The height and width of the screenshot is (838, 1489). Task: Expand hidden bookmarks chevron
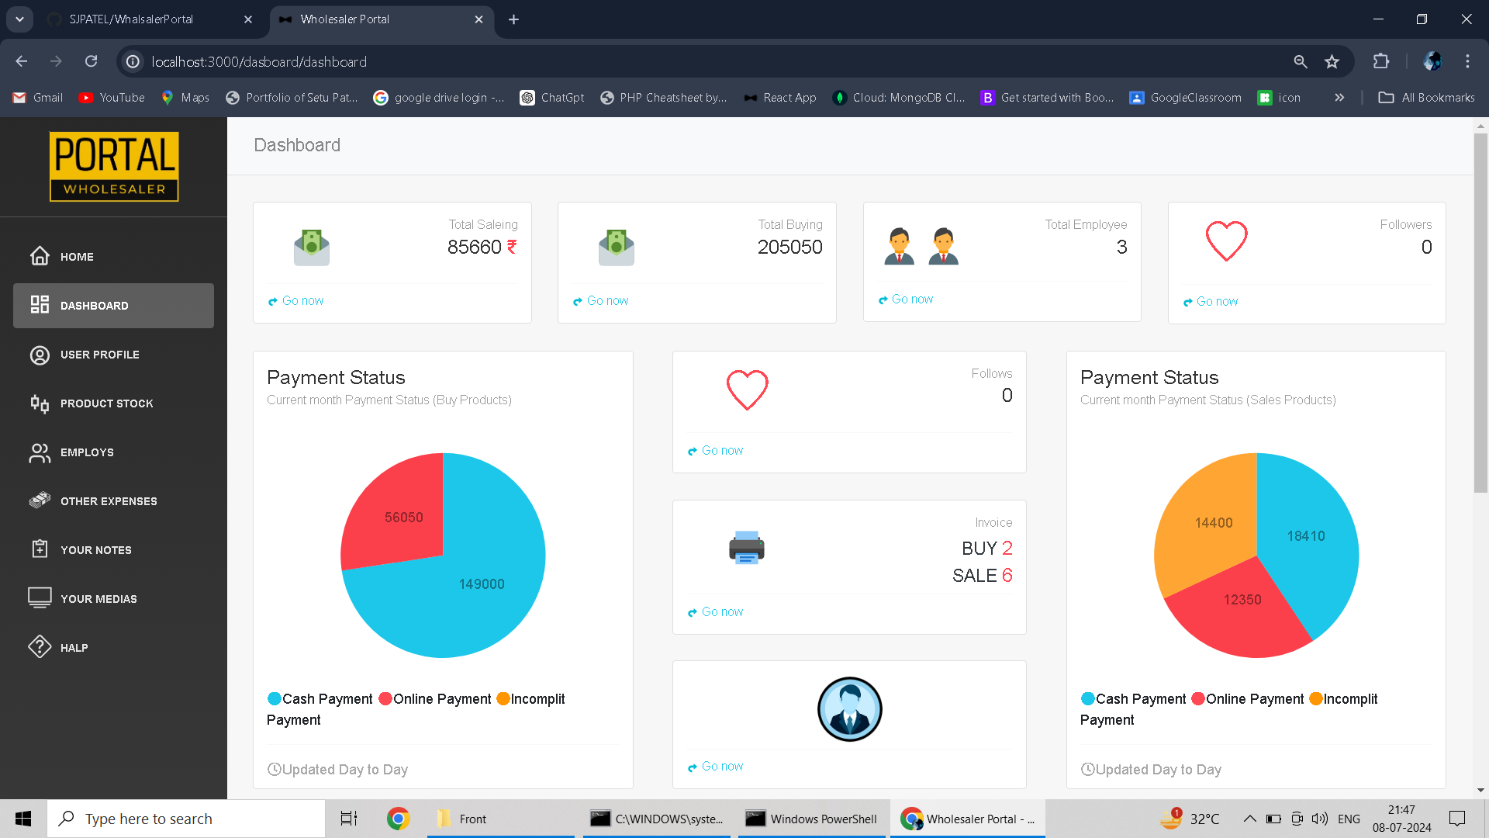pos(1339,98)
